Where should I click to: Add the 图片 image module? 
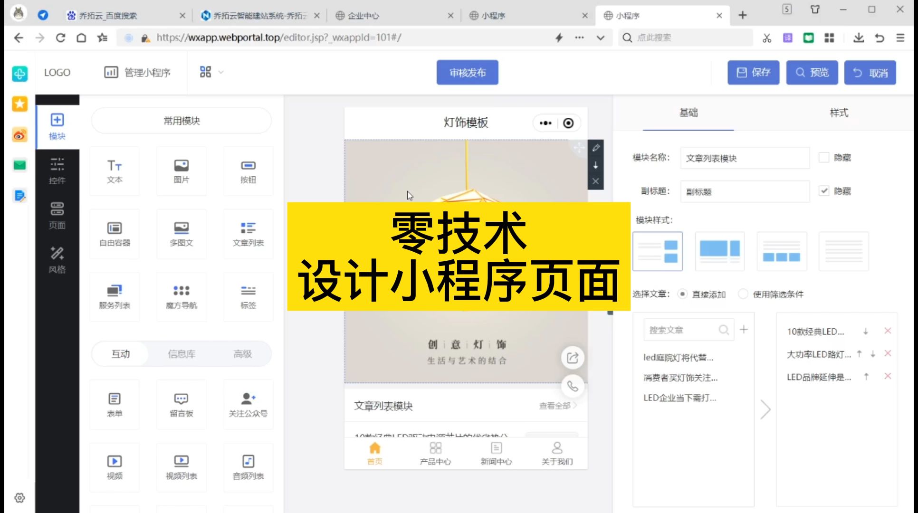tap(181, 171)
